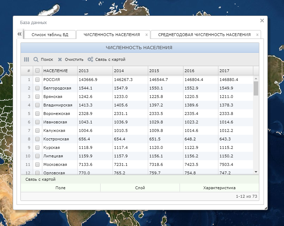Close the ЧИСЛЕННОСТЬ НАСЕЛЕНИЯ tab
Image resolution: width=284 pixels, height=226 pixels.
tap(146, 35)
